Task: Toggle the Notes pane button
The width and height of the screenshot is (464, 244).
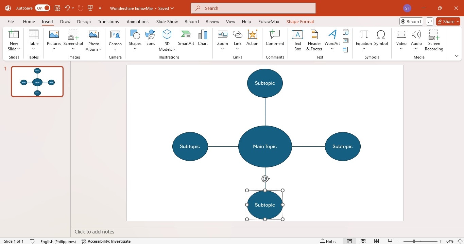Action: point(328,241)
